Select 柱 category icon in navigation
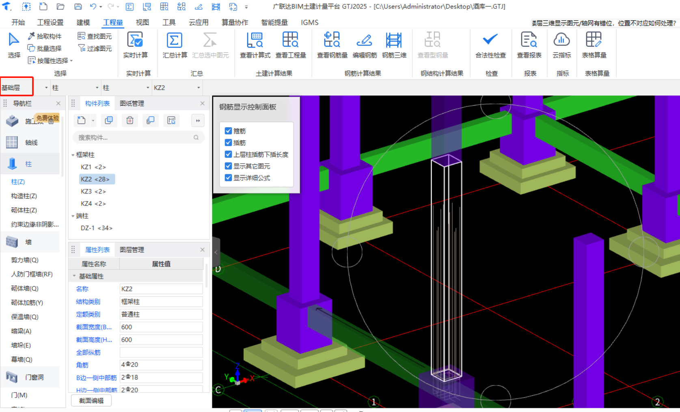The image size is (680, 412). [12, 164]
